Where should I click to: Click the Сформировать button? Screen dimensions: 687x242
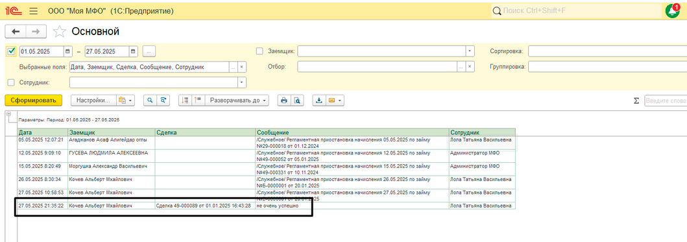(x=34, y=101)
